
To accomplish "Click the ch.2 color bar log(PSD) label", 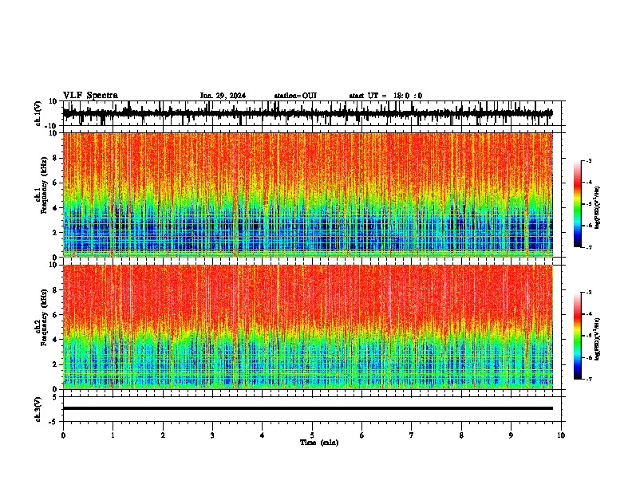I will pyautogui.click(x=597, y=339).
